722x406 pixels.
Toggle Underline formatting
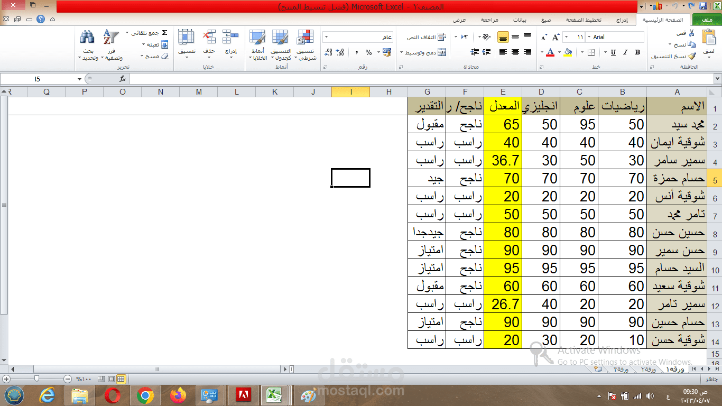click(x=613, y=52)
